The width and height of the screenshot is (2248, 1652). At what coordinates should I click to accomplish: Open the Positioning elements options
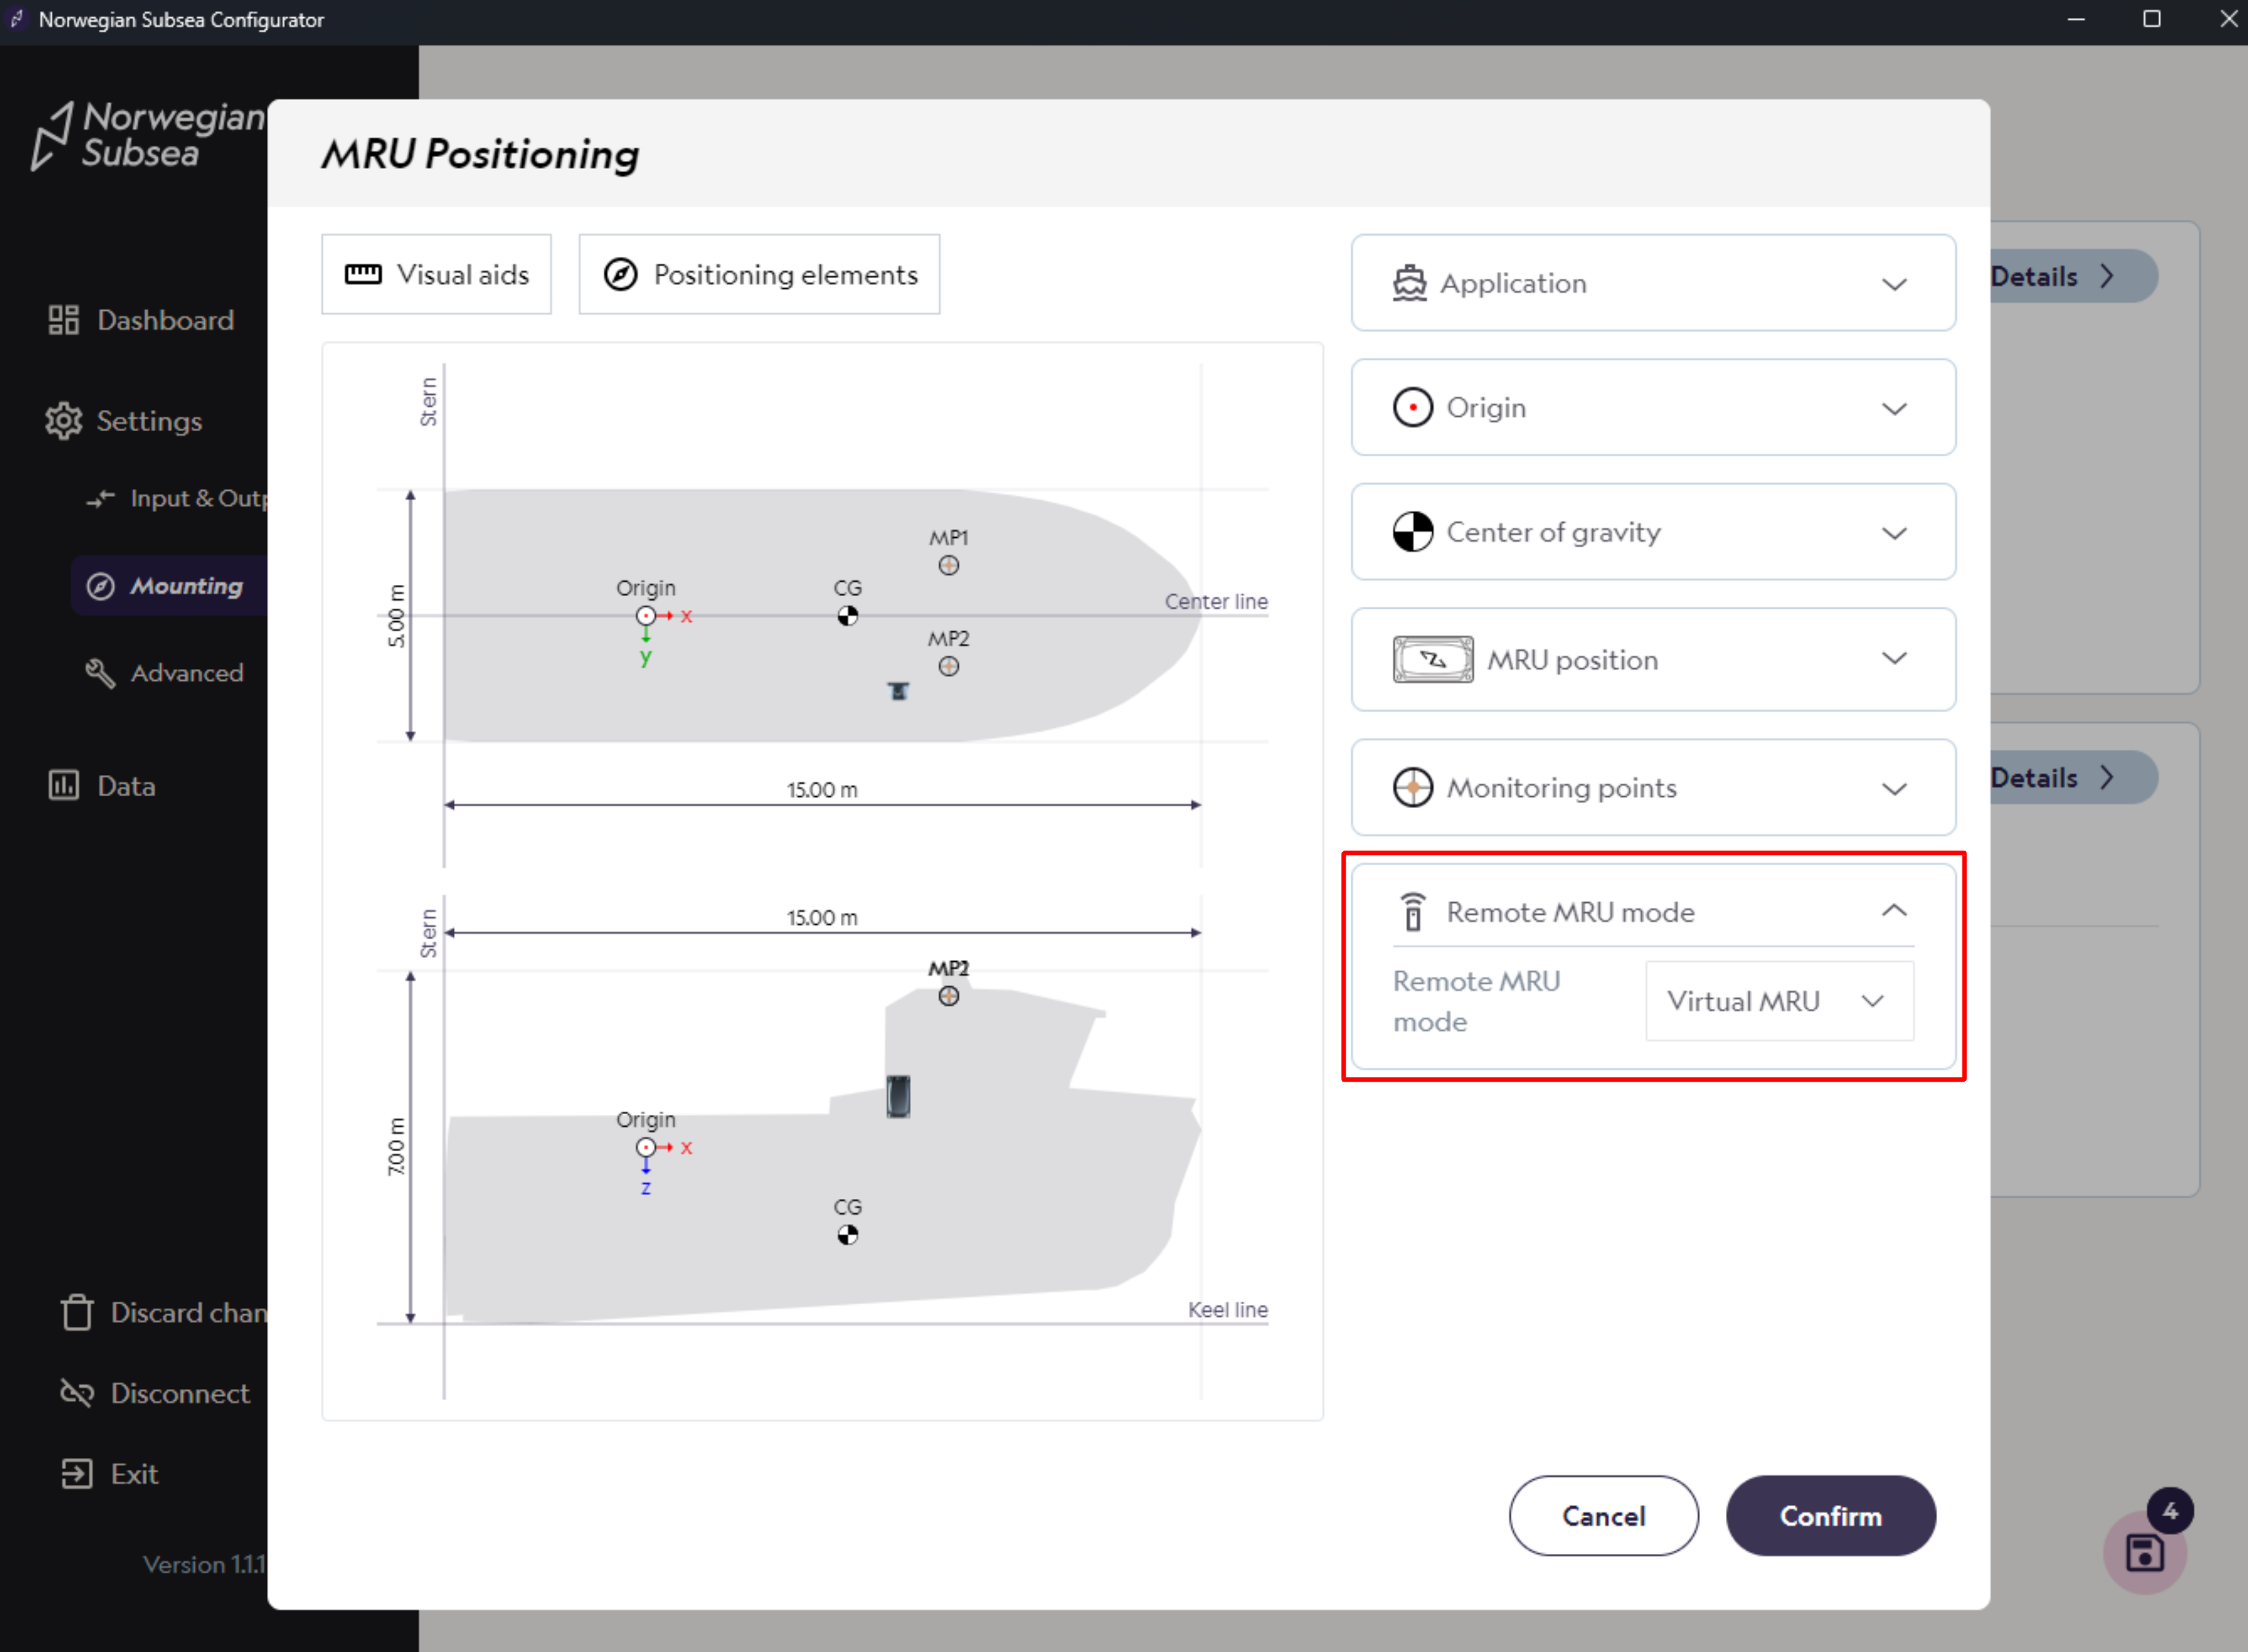click(759, 275)
